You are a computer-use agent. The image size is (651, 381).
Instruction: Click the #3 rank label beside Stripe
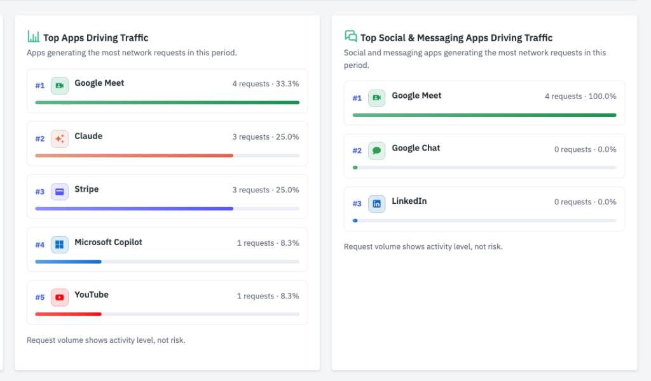click(x=40, y=192)
